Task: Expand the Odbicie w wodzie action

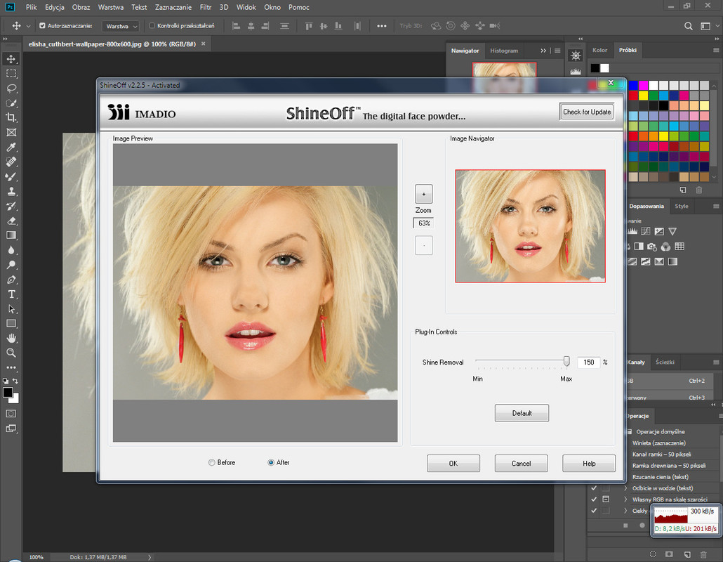Action: [625, 488]
